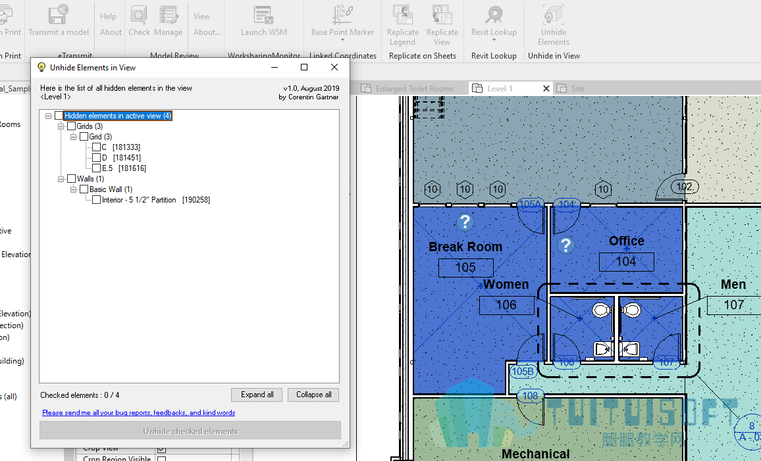Check the grid E.5 [181616] checkbox
The height and width of the screenshot is (461, 761).
coord(96,168)
